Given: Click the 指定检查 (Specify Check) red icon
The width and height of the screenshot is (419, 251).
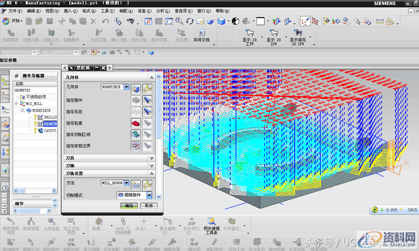Looking at the screenshot, I should pyautogui.click(x=136, y=123).
